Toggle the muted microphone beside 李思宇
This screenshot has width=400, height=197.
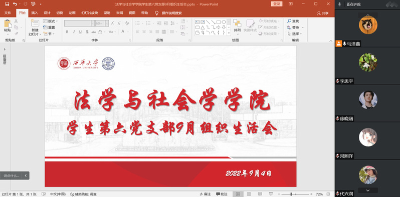tap(337, 81)
